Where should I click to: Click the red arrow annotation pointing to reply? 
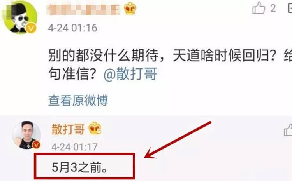tap(178, 140)
